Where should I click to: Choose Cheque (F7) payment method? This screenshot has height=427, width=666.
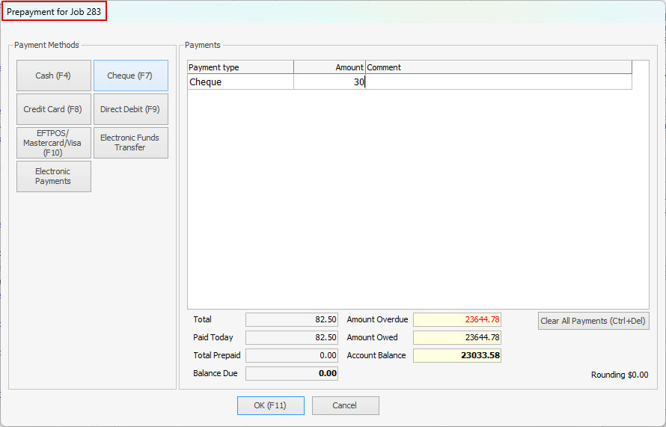pyautogui.click(x=131, y=76)
